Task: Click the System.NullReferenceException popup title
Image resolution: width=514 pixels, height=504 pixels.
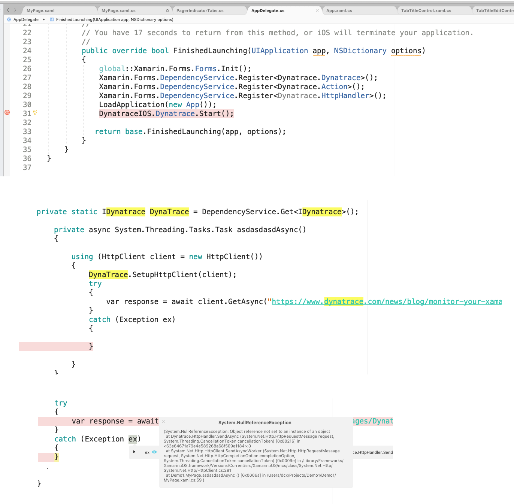Action: 255,423
